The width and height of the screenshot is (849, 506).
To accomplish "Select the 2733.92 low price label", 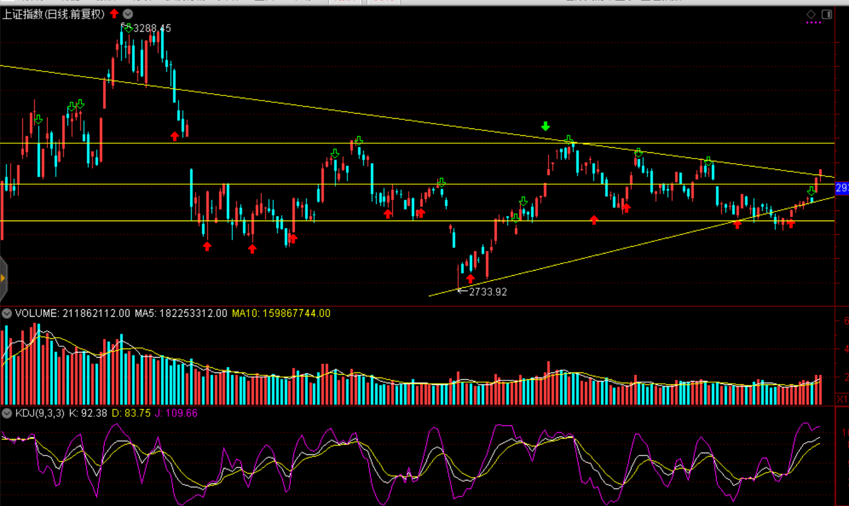I will (x=488, y=292).
